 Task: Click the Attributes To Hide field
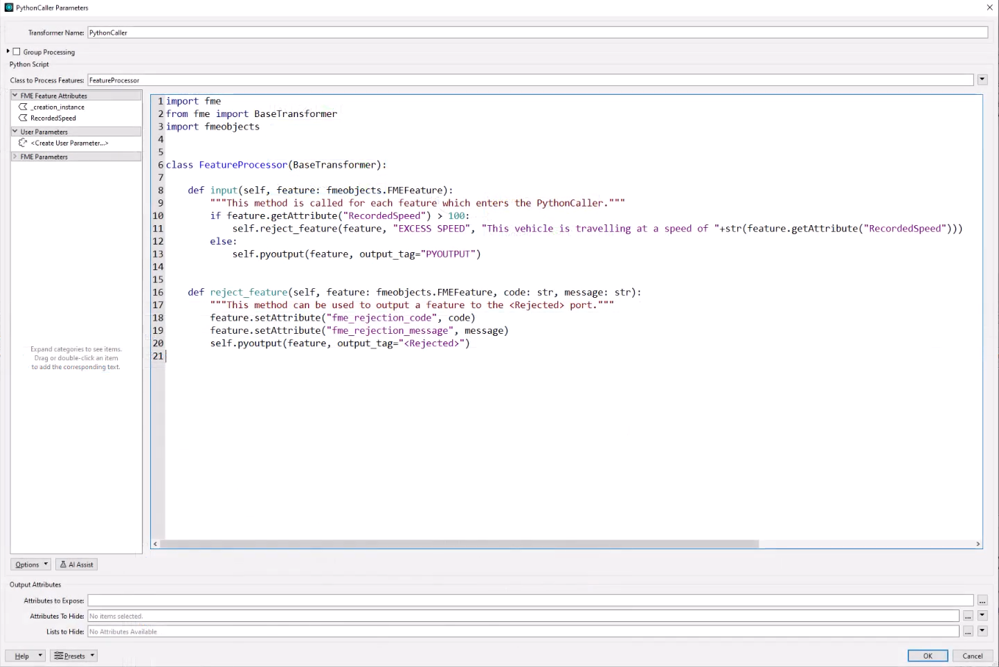(x=523, y=616)
